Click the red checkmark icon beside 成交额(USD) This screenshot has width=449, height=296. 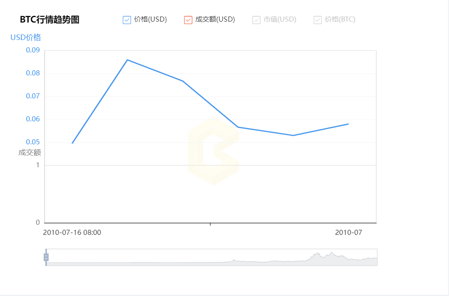coord(188,19)
